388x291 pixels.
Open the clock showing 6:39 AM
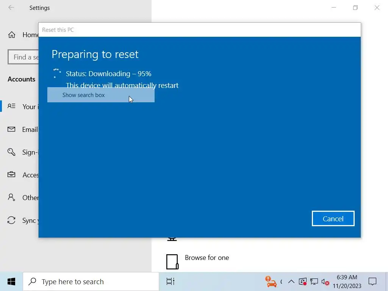point(347,277)
